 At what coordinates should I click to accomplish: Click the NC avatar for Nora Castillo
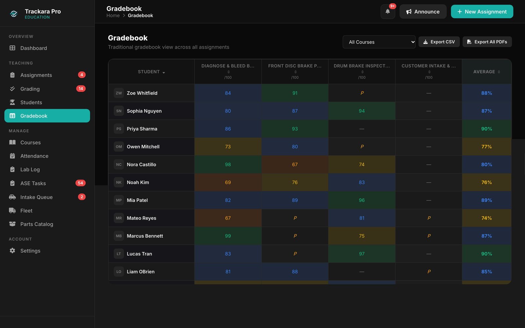pyautogui.click(x=119, y=165)
